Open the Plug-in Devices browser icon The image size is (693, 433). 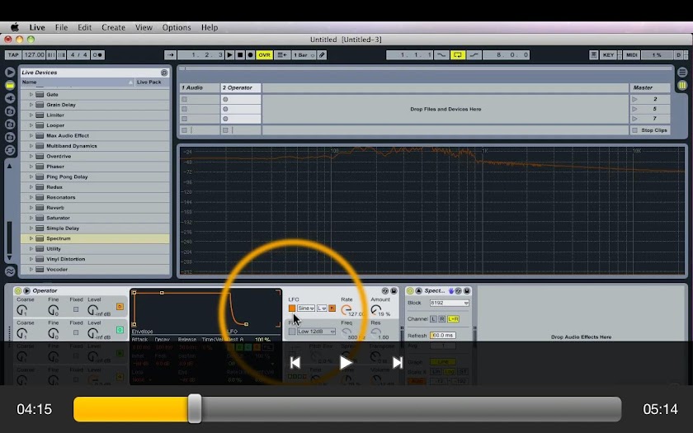tap(10, 98)
